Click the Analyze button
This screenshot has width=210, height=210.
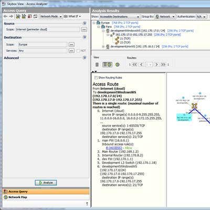coord(46,183)
